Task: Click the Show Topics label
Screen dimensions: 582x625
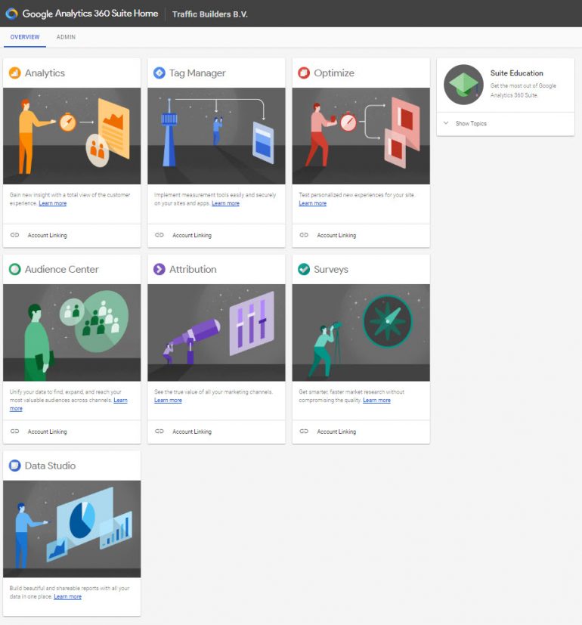Action: (x=471, y=124)
